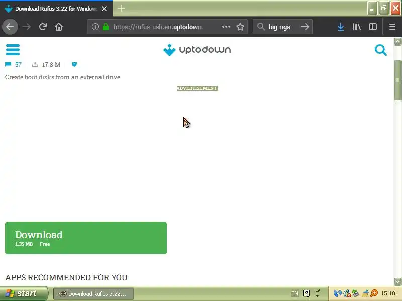
Task: Submit the 'big rigs' search arrow
Action: click(305, 27)
